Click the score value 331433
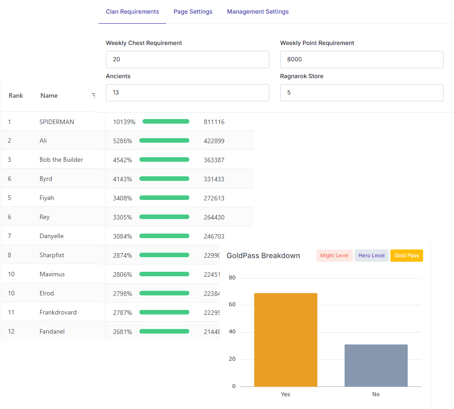This screenshot has height=409, width=454. [214, 179]
